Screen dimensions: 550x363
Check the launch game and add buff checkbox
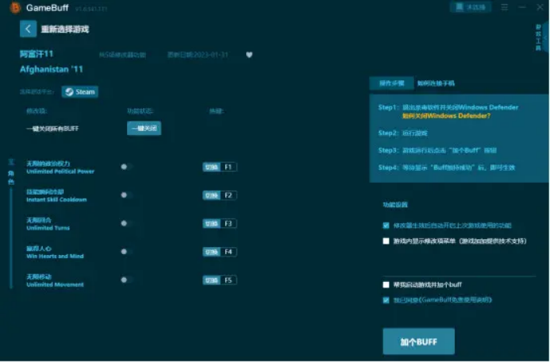(386, 285)
